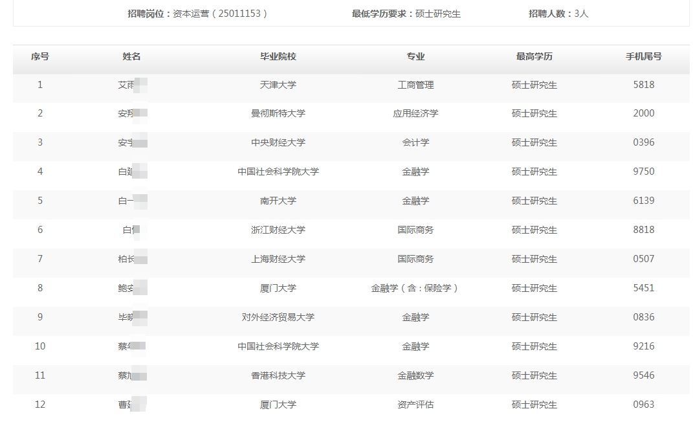The width and height of the screenshot is (693, 422).
Task: Select phone tail number 9546
Action: click(643, 375)
